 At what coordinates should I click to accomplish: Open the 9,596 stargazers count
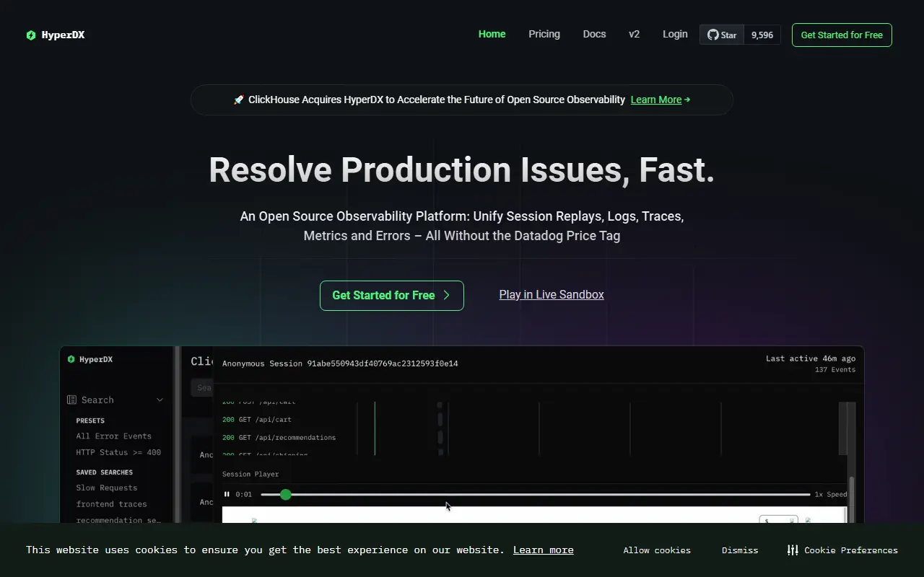tap(762, 35)
